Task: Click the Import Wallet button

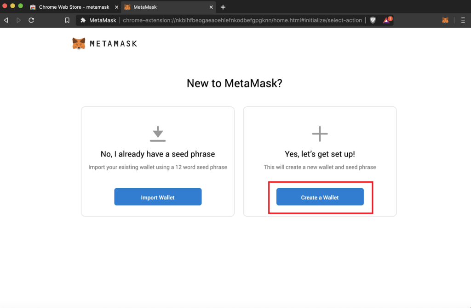Action: pyautogui.click(x=158, y=197)
